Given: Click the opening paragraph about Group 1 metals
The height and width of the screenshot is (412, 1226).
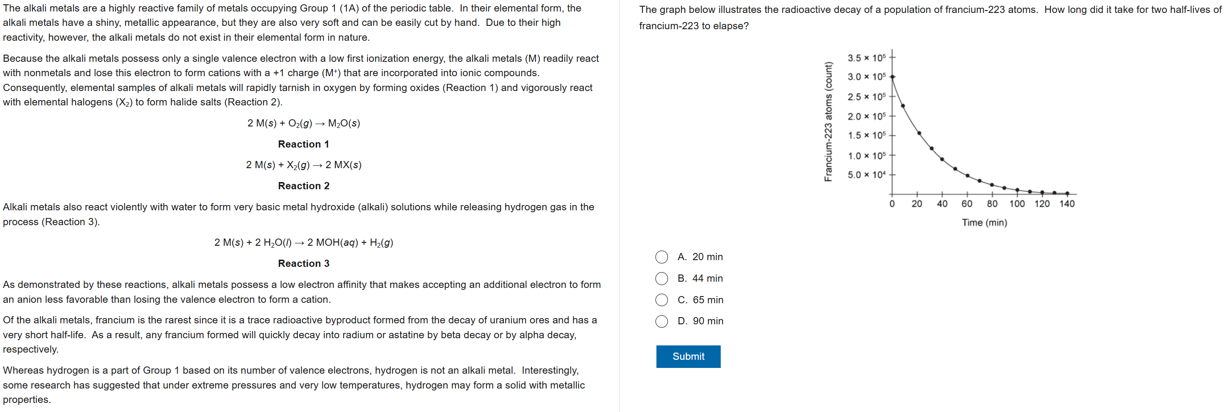Looking at the screenshot, I should 292,23.
